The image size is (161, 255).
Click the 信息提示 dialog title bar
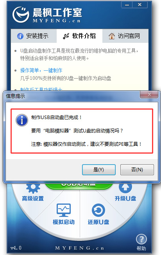[x=71, y=96]
